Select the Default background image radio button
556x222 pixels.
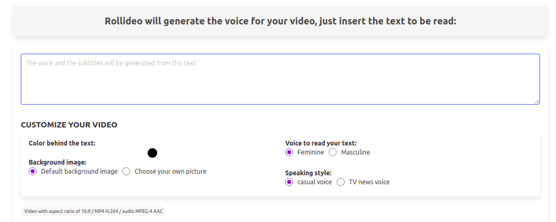pyautogui.click(x=33, y=172)
